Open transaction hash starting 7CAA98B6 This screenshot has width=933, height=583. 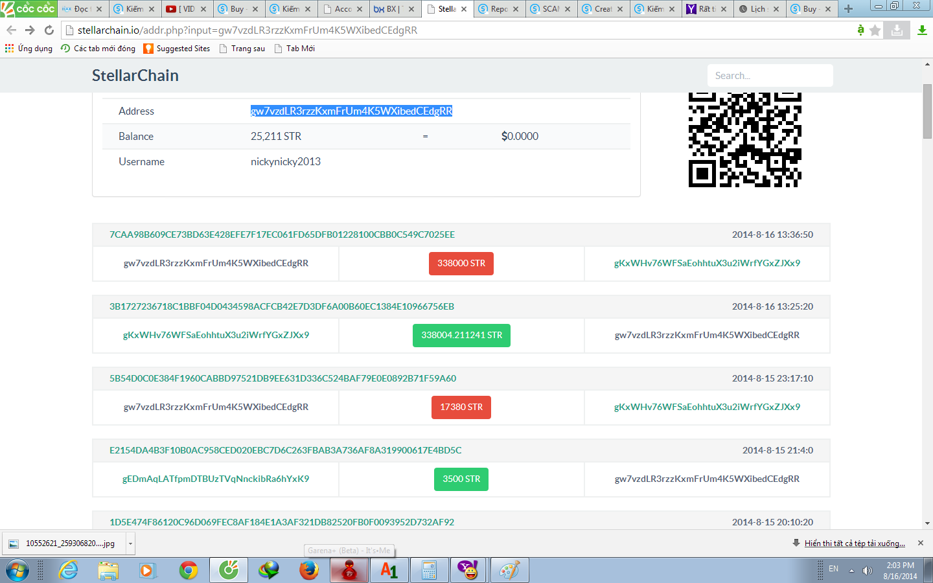pos(282,234)
